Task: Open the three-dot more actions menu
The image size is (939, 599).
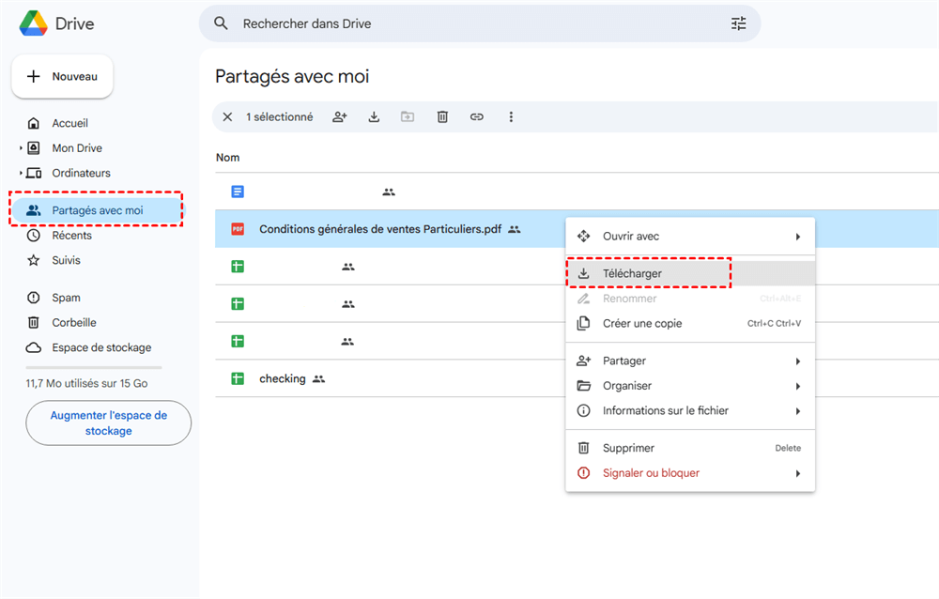Action: coord(511,117)
